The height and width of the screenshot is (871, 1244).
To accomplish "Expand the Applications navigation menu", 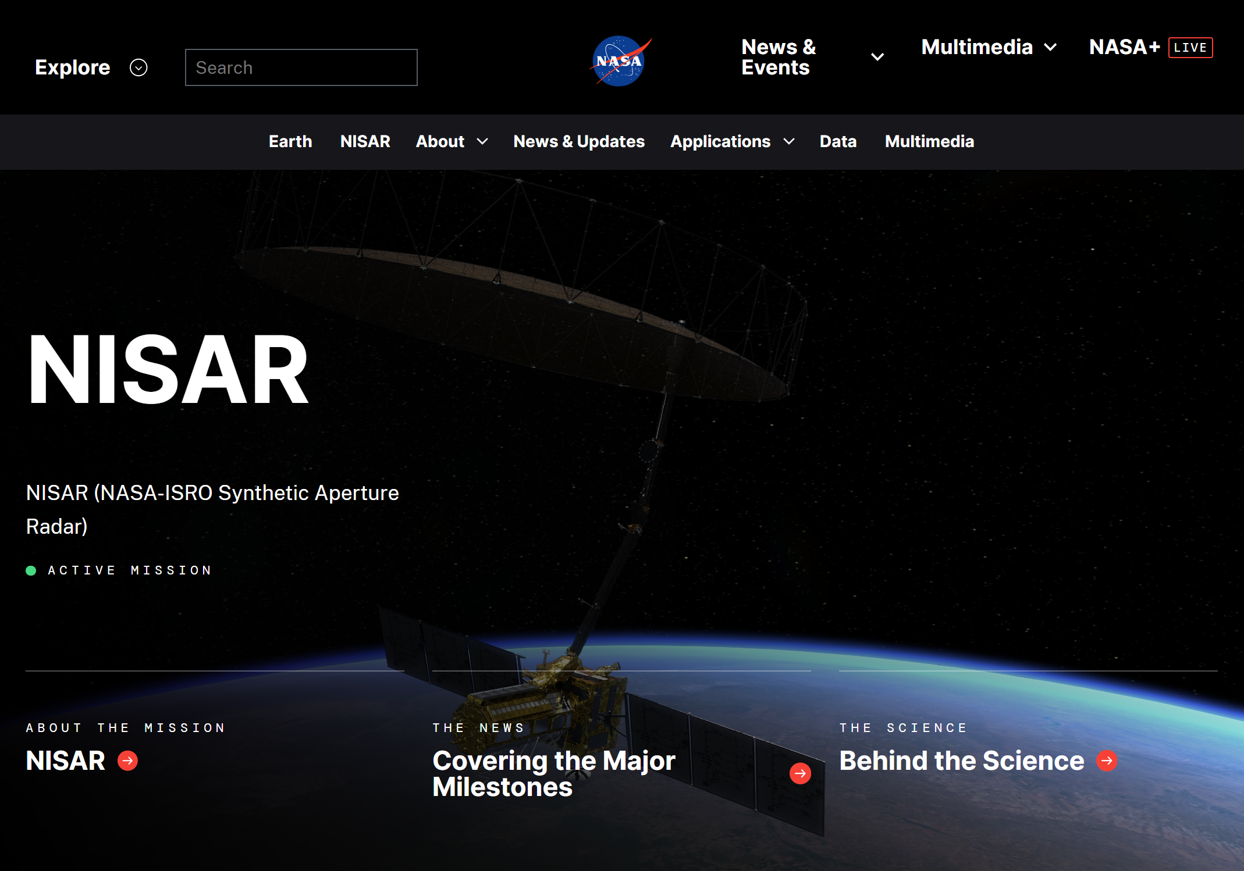I will [790, 142].
